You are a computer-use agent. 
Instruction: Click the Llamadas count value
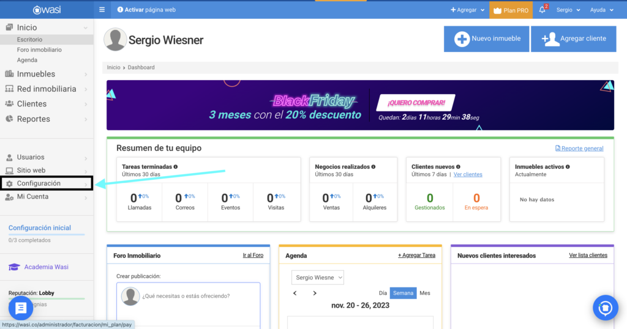click(x=133, y=198)
